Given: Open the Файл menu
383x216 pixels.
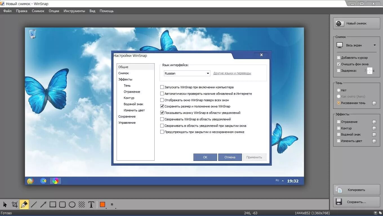Looking at the screenshot, I should [x=8, y=11].
